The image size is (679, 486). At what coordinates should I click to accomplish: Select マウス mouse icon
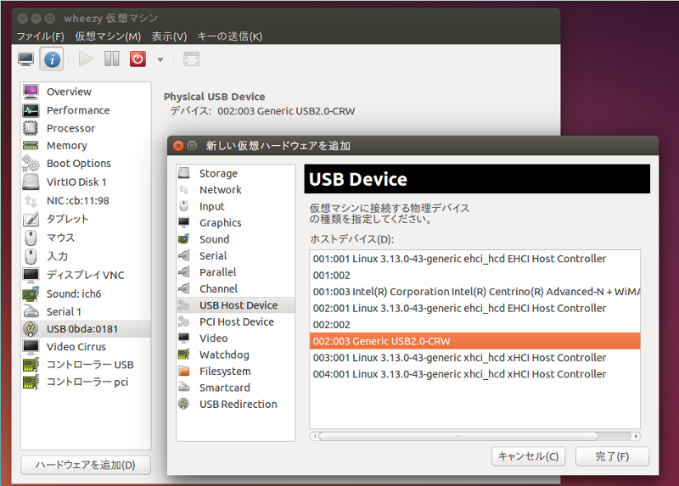pyautogui.click(x=31, y=237)
